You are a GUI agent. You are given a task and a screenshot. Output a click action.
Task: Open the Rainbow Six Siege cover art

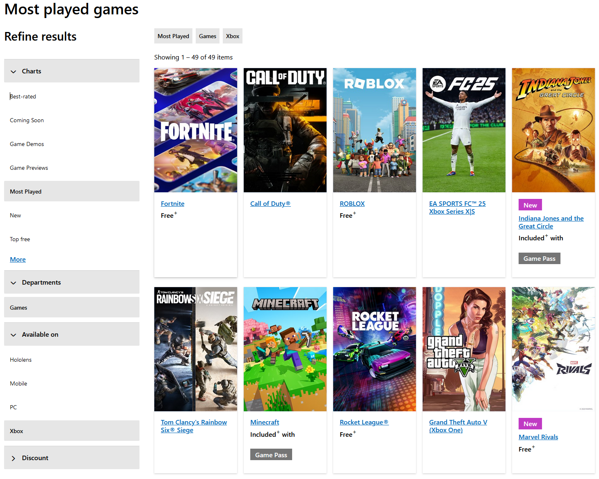[x=196, y=349]
